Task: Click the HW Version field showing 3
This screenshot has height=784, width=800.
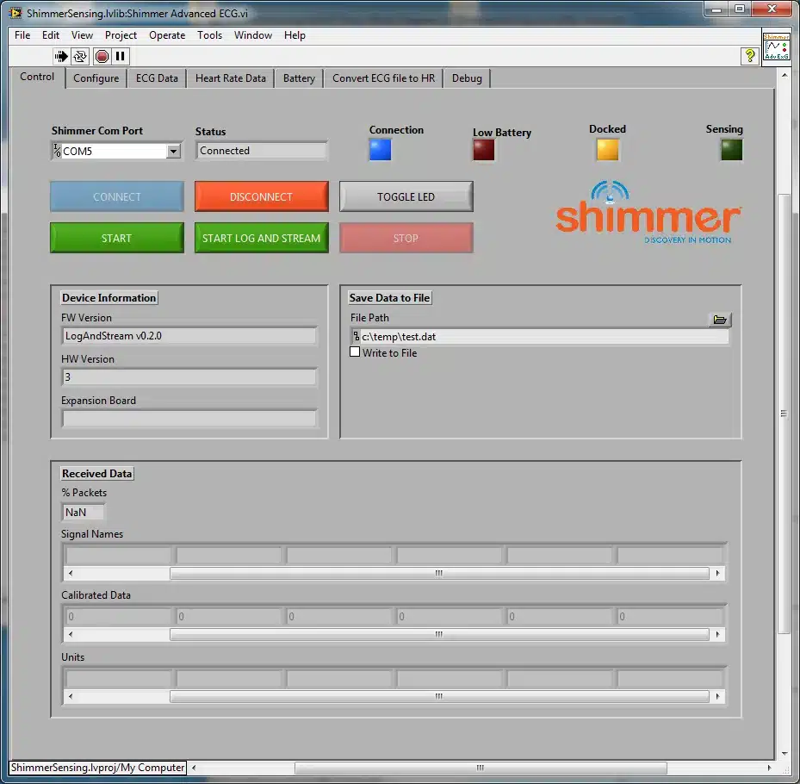Action: click(189, 377)
